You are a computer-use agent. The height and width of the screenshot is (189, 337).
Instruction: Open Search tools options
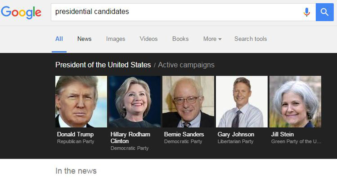[250, 39]
